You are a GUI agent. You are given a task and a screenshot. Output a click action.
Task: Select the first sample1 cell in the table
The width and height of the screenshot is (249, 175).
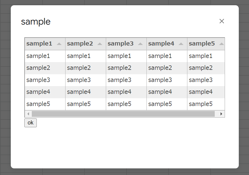38,56
